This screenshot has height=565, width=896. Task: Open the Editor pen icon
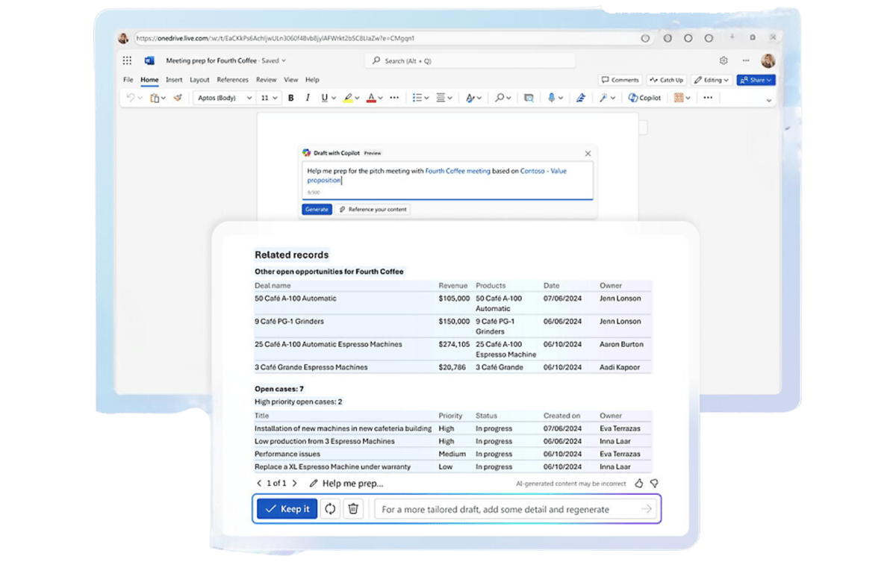[581, 98]
